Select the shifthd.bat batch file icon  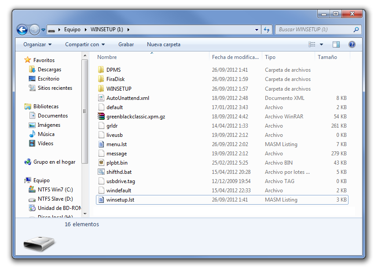point(101,172)
